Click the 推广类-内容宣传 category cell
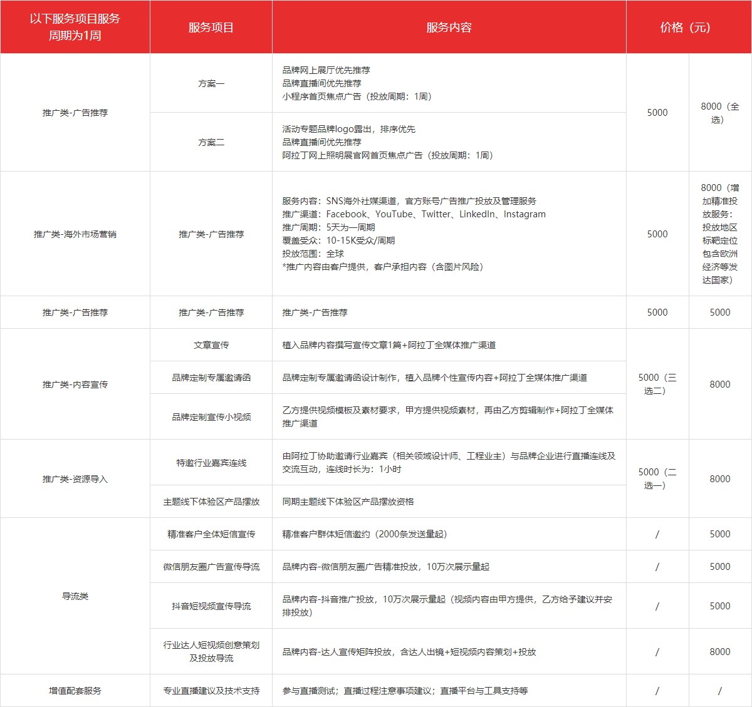The width and height of the screenshot is (752, 707). click(75, 384)
